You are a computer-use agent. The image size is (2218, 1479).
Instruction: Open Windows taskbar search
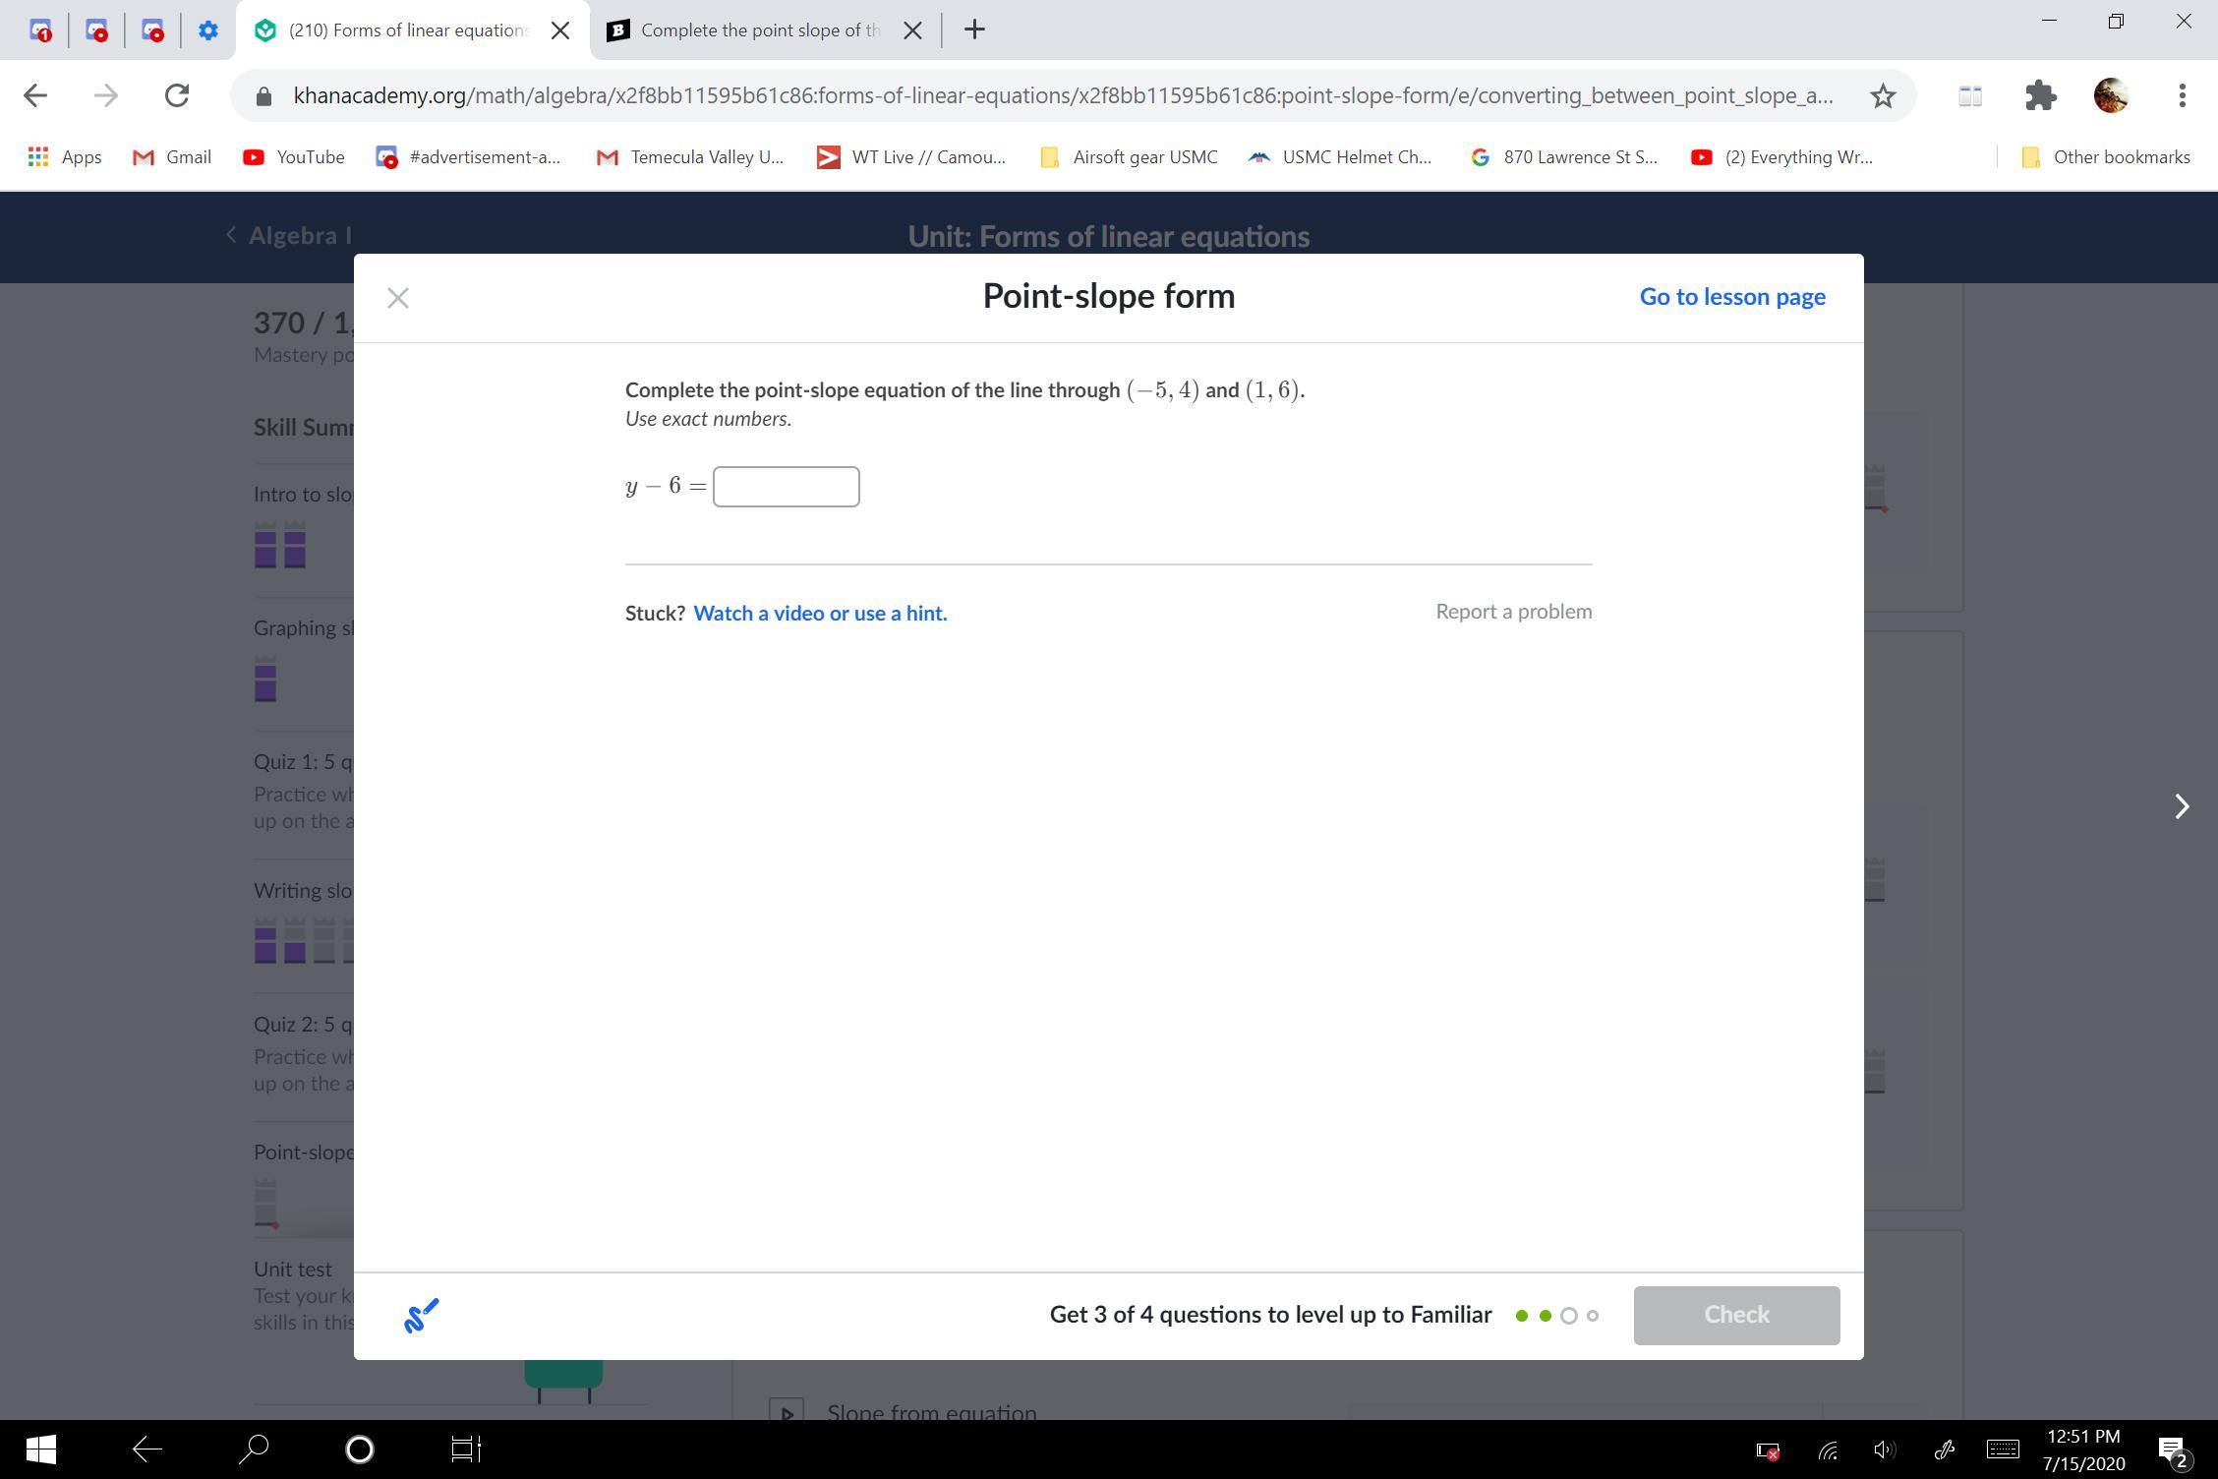(254, 1449)
